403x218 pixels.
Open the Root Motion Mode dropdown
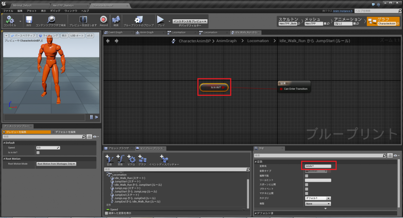[56, 164]
